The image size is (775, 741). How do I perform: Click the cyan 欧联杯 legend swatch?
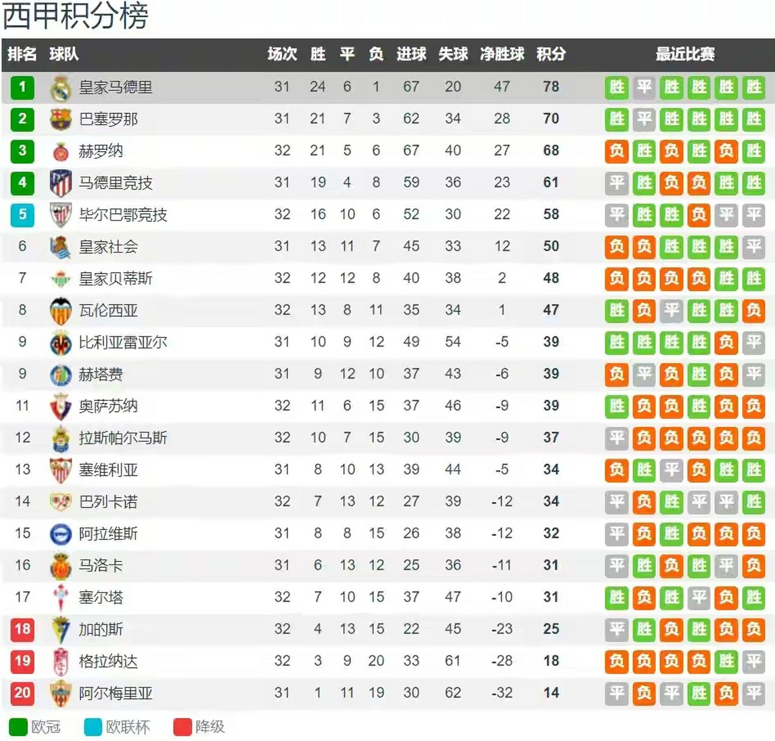coord(93,727)
